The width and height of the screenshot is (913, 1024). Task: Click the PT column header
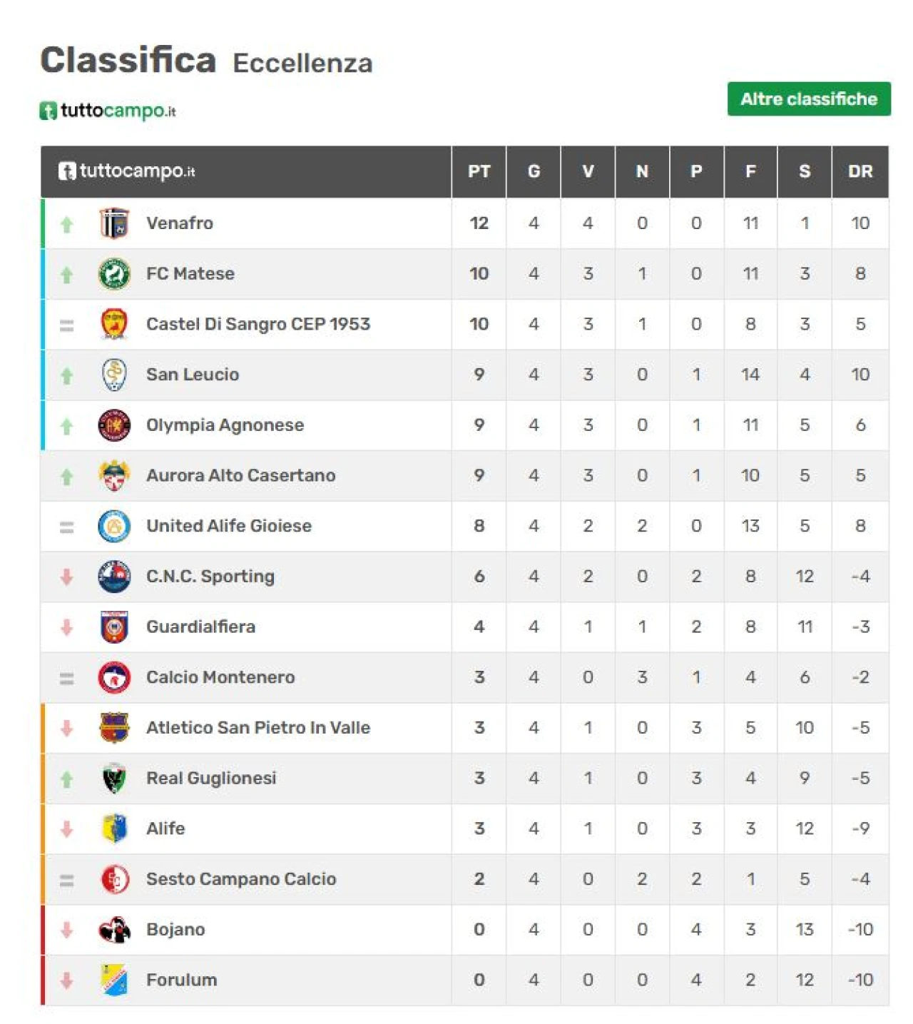[x=479, y=172]
